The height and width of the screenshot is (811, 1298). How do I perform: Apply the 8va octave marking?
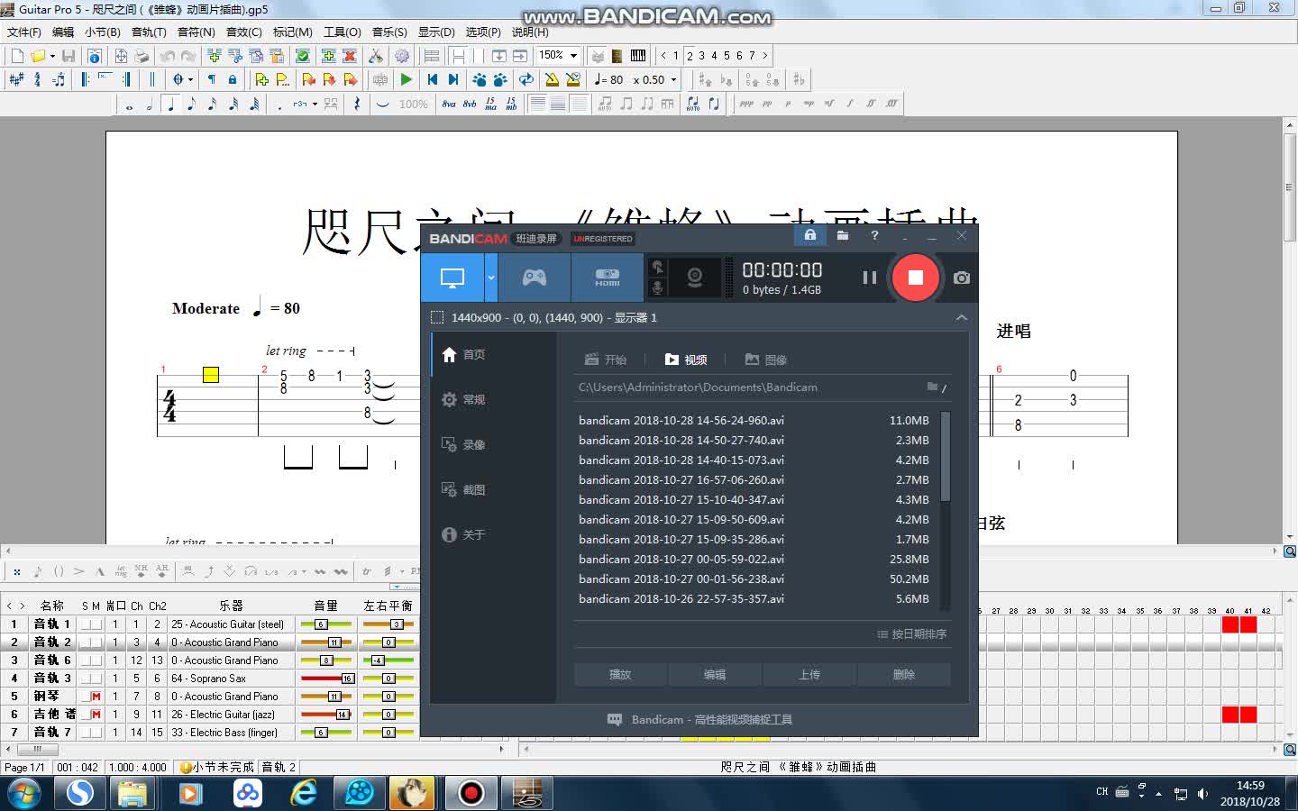click(x=449, y=104)
